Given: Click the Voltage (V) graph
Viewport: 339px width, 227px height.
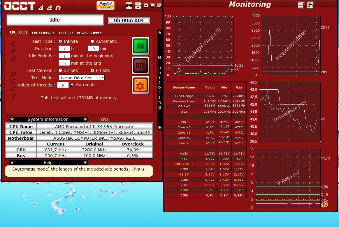Looking at the screenshot, I should pyautogui.click(x=288, y=178).
